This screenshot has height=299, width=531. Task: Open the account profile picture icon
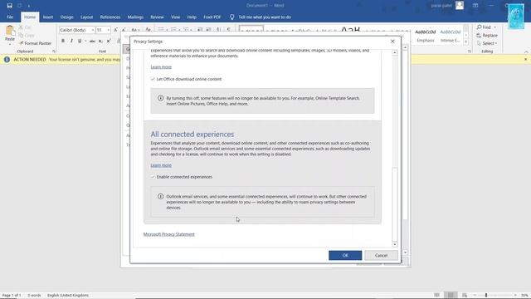point(460,6)
